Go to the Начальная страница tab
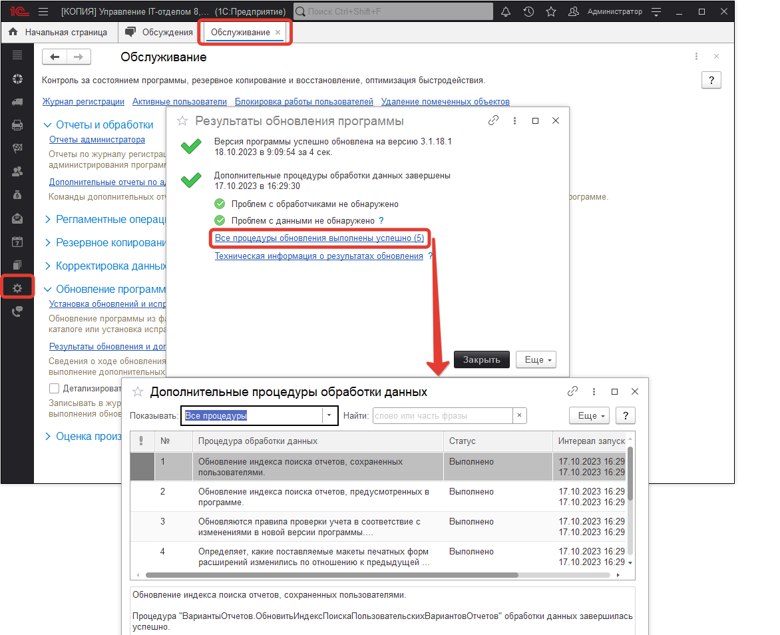Viewport: 780px width, 635px height. [59, 32]
